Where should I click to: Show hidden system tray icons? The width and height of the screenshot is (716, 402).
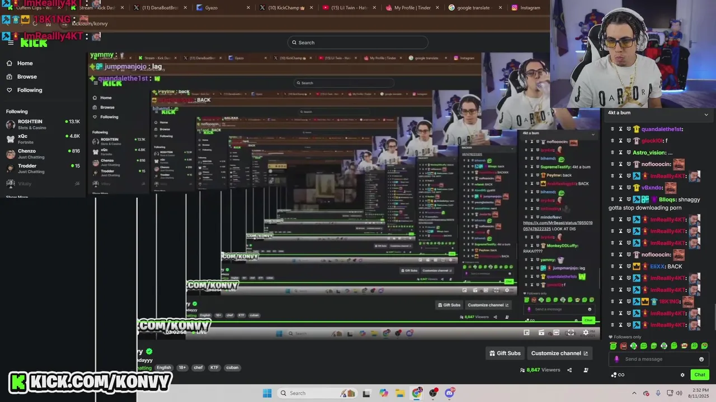coord(634,393)
